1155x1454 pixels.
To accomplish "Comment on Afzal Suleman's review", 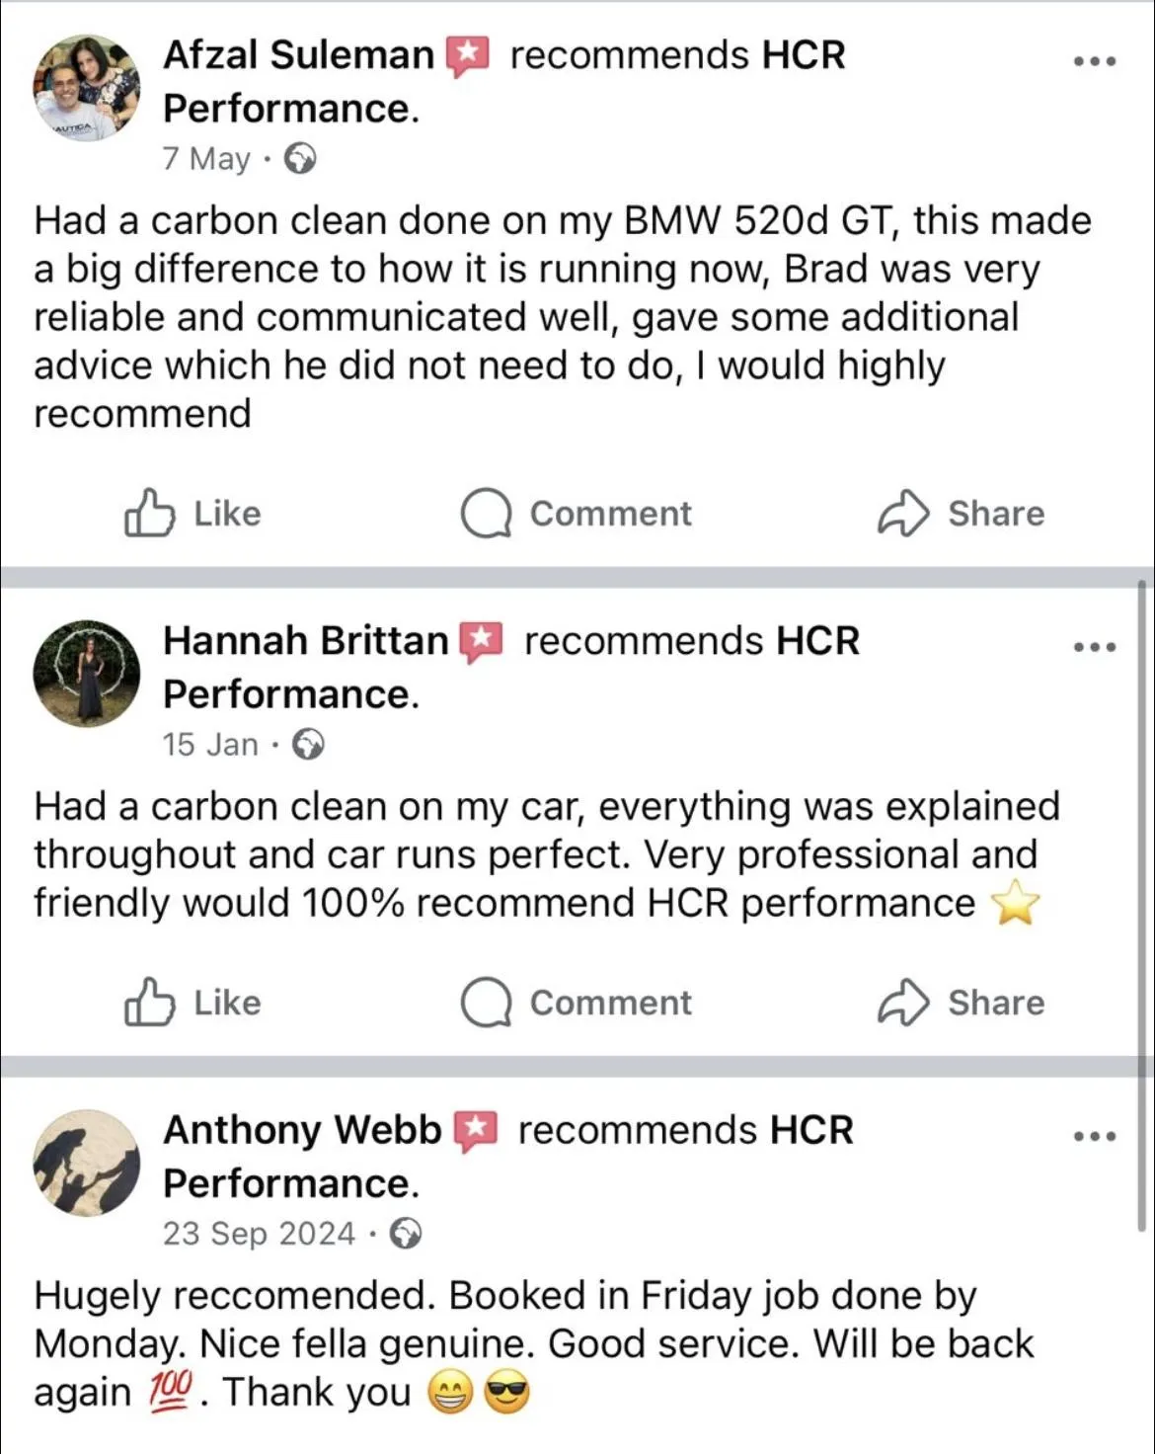I will (x=577, y=514).
